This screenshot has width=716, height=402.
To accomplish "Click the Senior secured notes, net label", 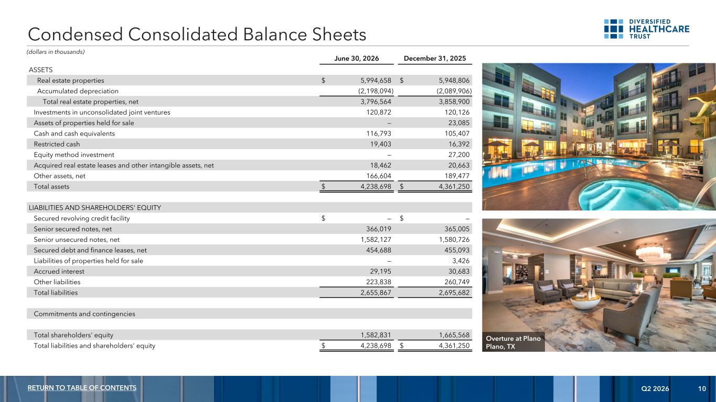I will click(72, 229).
